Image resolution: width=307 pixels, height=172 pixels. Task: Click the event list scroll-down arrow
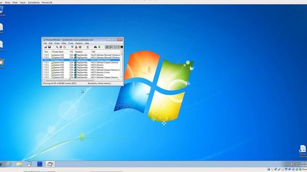(x=121, y=77)
